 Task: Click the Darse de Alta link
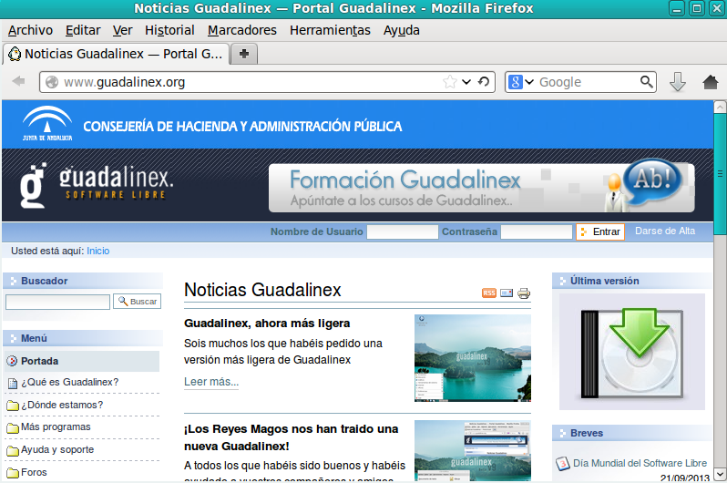click(665, 231)
